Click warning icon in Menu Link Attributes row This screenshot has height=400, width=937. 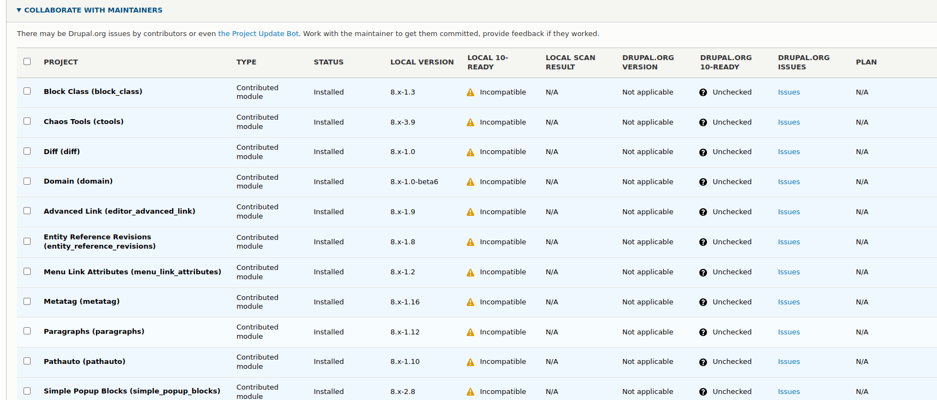(470, 272)
